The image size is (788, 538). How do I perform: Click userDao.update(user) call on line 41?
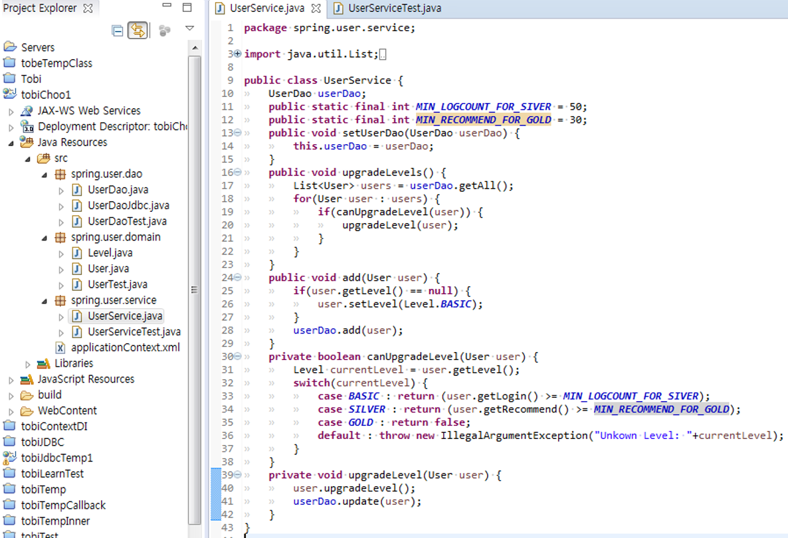click(x=357, y=501)
